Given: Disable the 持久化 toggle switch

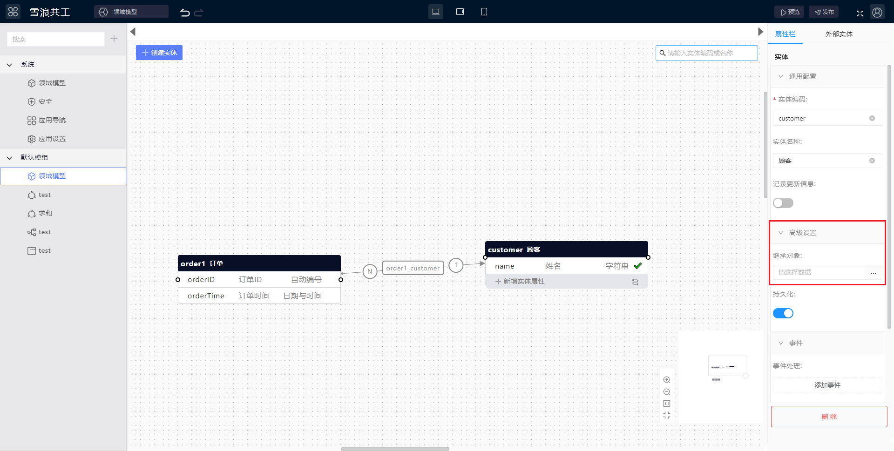Looking at the screenshot, I should point(783,313).
